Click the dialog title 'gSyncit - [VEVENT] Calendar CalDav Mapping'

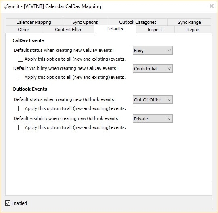click(52, 6)
